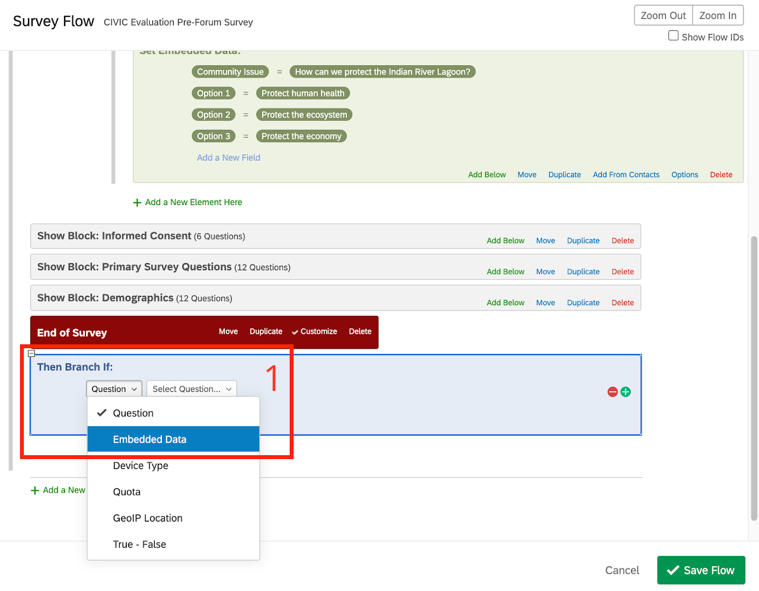Click the plus icon for Add a New Element Here
759x591 pixels.
138,203
